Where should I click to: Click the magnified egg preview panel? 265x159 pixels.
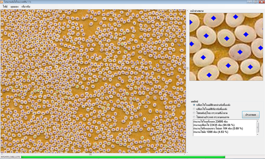(226, 47)
